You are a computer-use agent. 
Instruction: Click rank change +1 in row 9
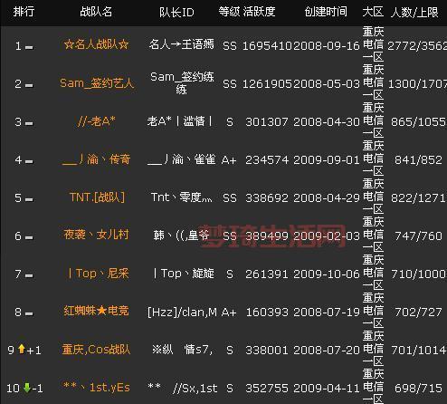click(33, 351)
